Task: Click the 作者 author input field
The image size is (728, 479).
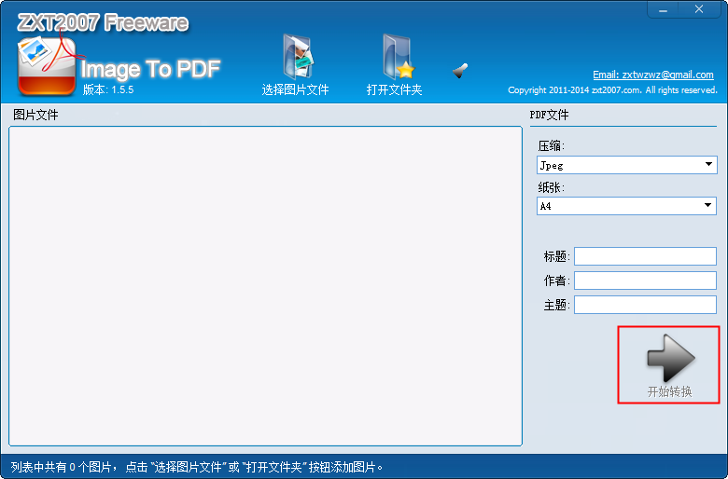Action: coord(645,281)
